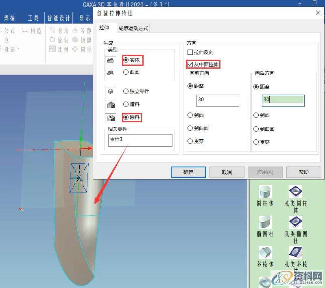This screenshot has width=325, height=288.
Task: Open the 工具 ribbon tab
Action: click(33, 18)
